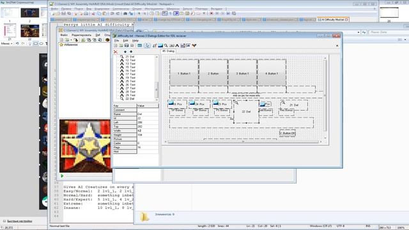Close the dialog tab with small x
409x230 pixels.
coord(337,45)
